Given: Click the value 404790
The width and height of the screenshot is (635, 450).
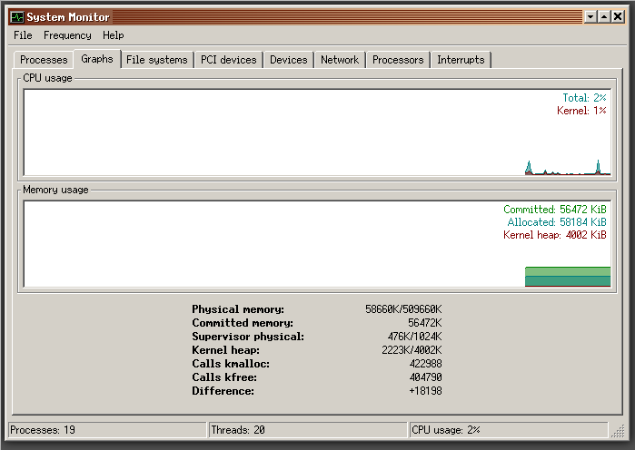Looking at the screenshot, I should 426,377.
